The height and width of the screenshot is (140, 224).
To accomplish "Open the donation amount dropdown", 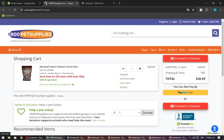I will [x=129, y=113].
